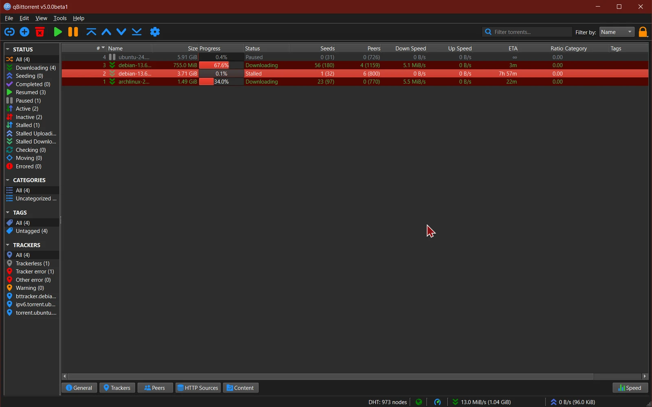The width and height of the screenshot is (652, 407).
Task: Select the bttracker.debian tracker entry
Action: (31, 296)
